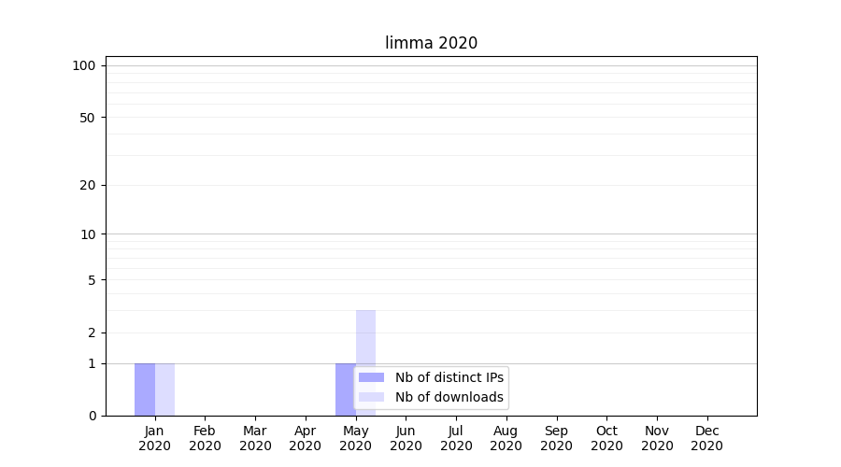Screen dimensions: 841x467
Task: Click the "Nb of downloads" legend color swatch
Action: pyautogui.click(x=371, y=397)
